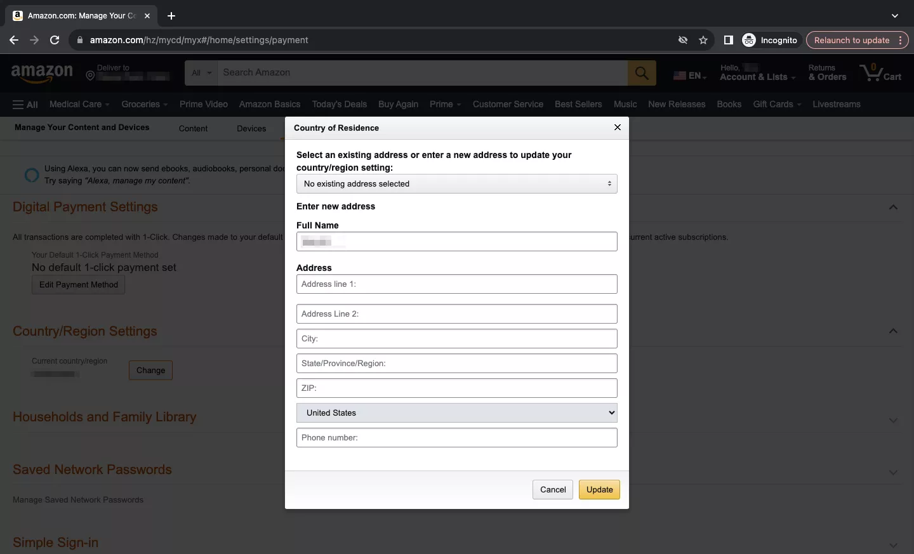Image resolution: width=914 pixels, height=554 pixels.
Task: Toggle the browser side panel icon
Action: pos(729,40)
